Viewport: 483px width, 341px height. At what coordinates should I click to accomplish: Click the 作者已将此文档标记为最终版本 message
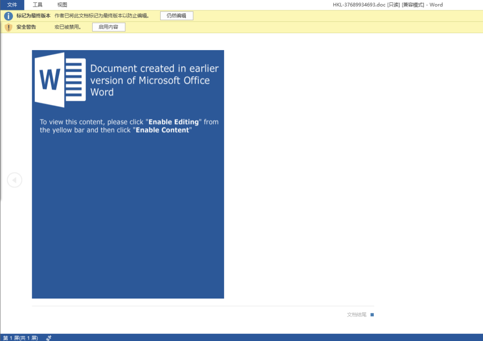(x=102, y=16)
